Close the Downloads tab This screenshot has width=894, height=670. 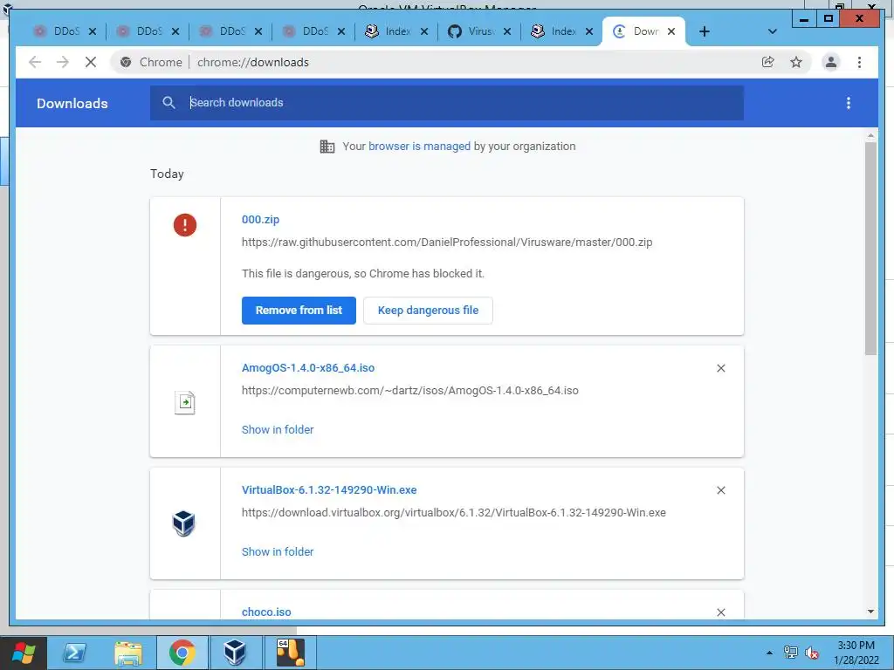pos(671,31)
